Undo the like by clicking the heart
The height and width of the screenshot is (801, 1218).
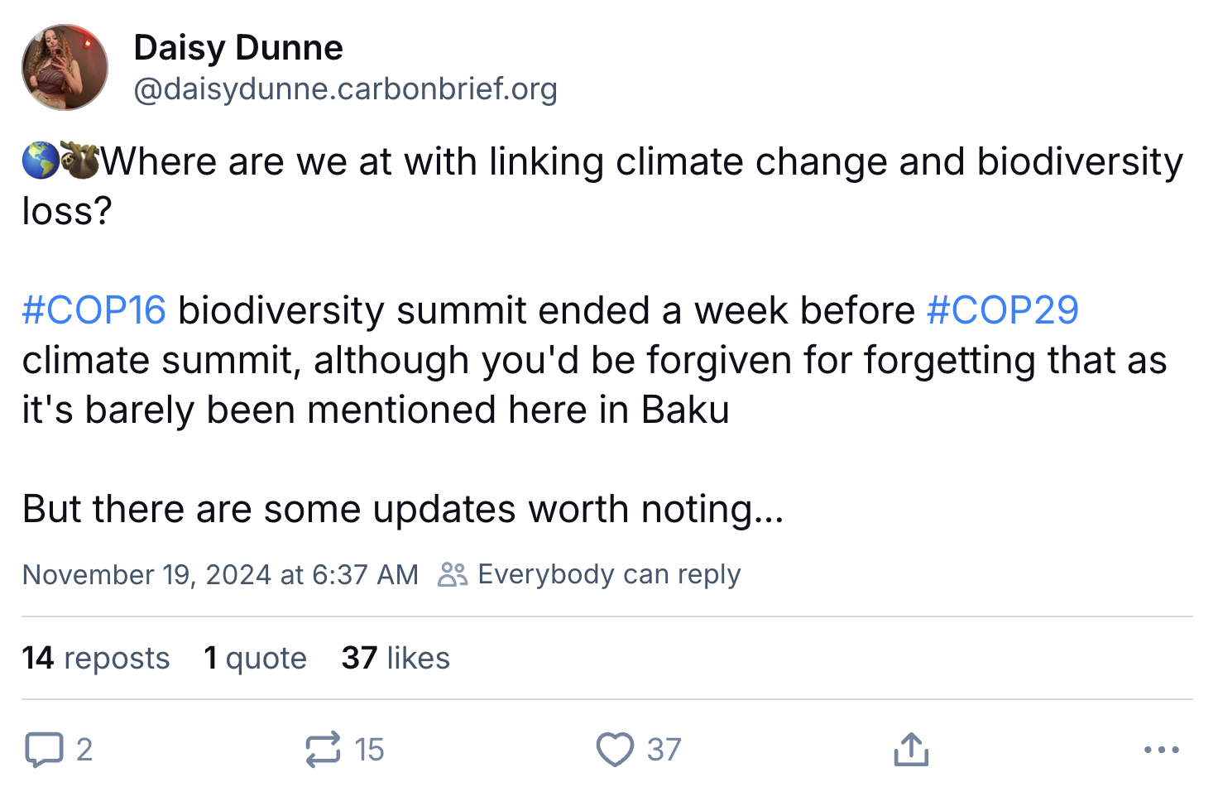pyautogui.click(x=613, y=749)
